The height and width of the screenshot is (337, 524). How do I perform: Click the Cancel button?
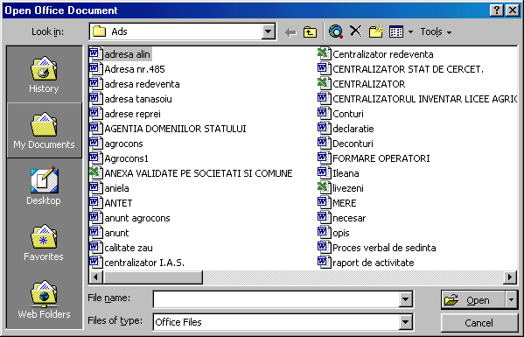pos(479,323)
